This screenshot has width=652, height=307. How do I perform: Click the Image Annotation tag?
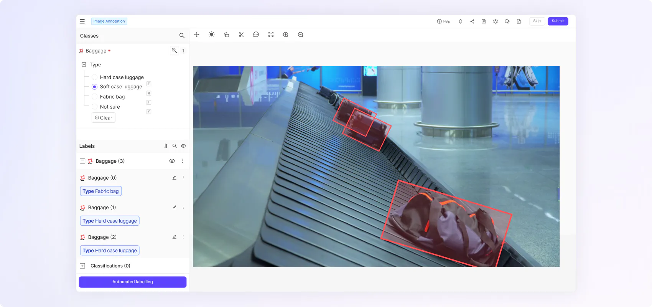point(109,21)
